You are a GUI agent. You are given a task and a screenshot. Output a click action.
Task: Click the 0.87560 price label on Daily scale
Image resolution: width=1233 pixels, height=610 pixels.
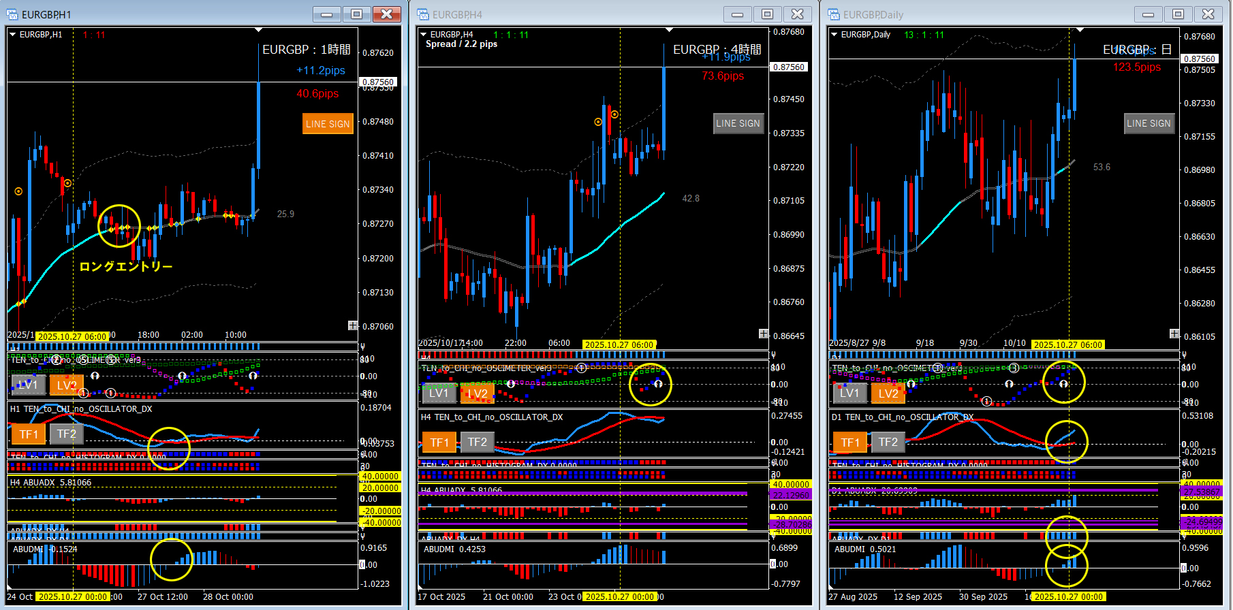(1200, 59)
